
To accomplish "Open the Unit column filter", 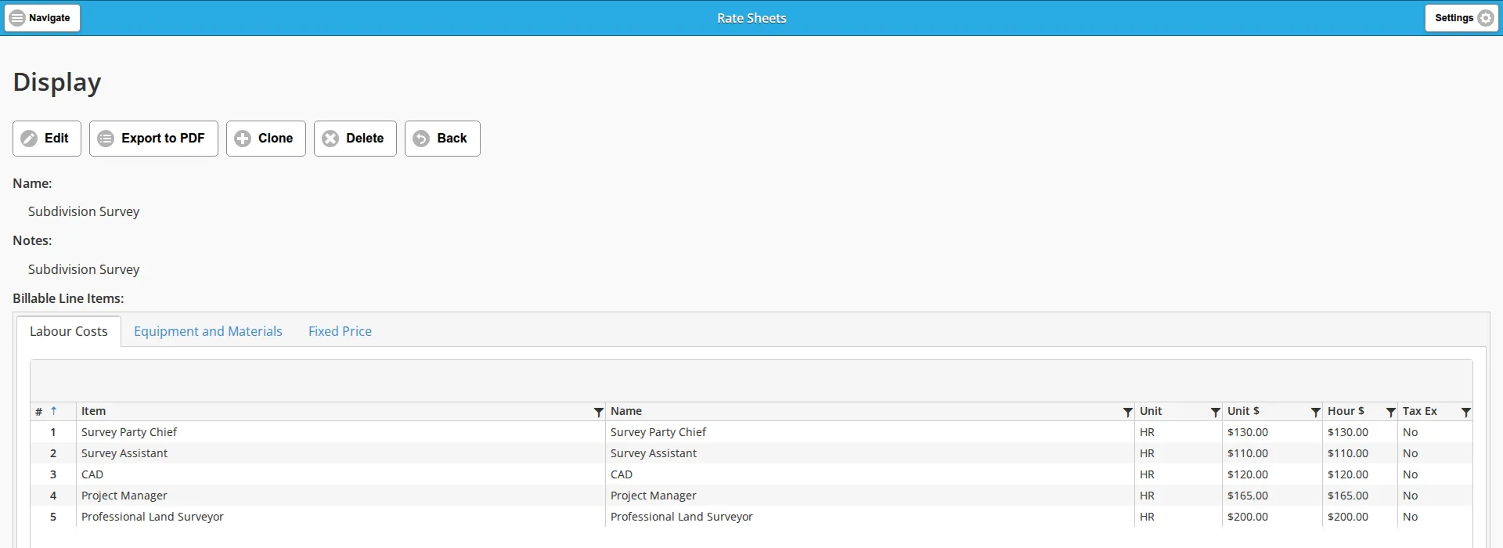I will click(1215, 412).
